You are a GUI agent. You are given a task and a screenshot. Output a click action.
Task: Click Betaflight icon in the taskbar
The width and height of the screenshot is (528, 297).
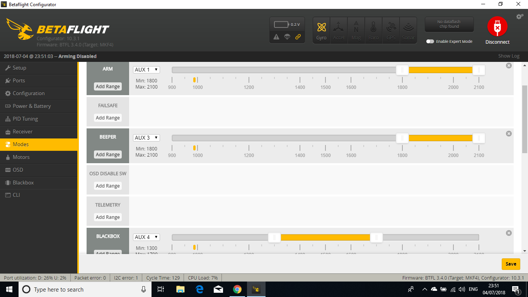256,289
